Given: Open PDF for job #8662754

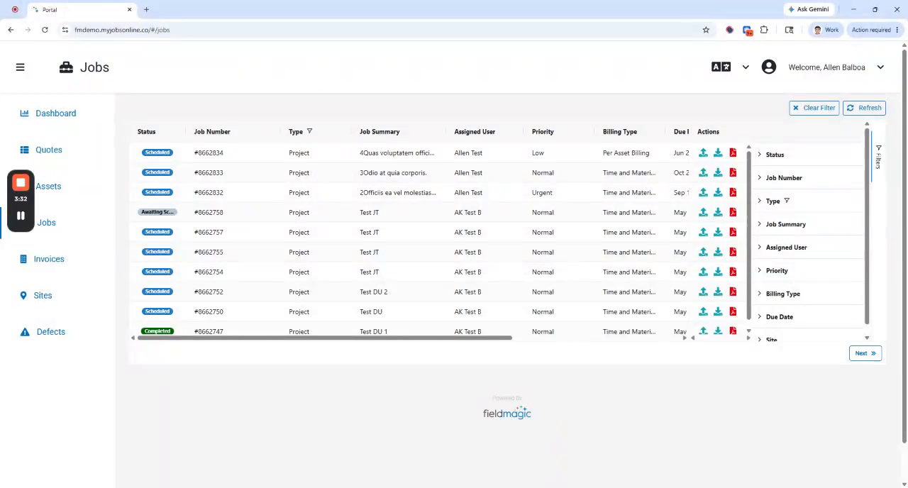Looking at the screenshot, I should coord(733,272).
